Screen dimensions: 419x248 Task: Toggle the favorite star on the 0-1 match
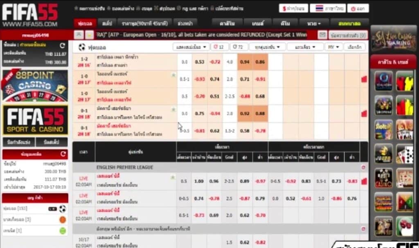pos(173,109)
